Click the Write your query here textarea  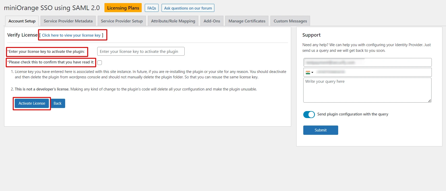(367, 90)
